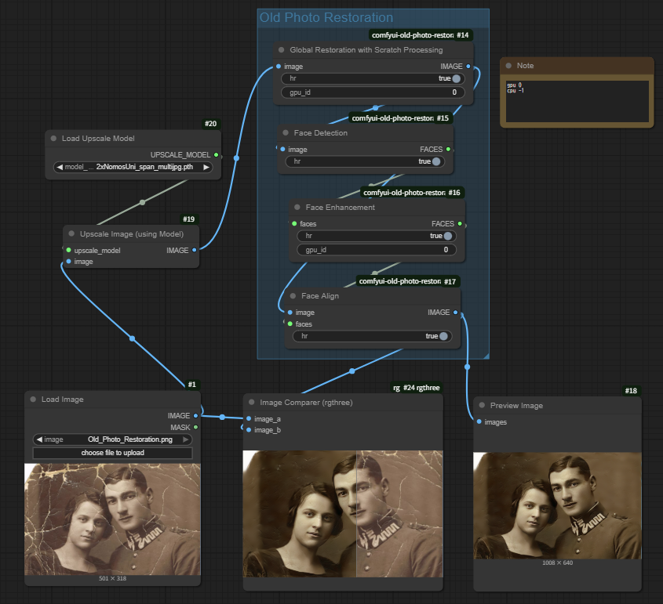Switch off hr in the Face Align node
663x604 pixels.
(443, 336)
